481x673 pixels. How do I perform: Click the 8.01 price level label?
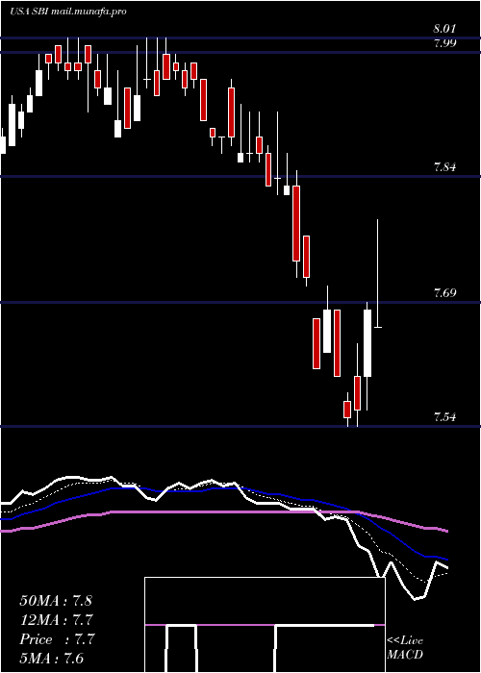point(444,29)
